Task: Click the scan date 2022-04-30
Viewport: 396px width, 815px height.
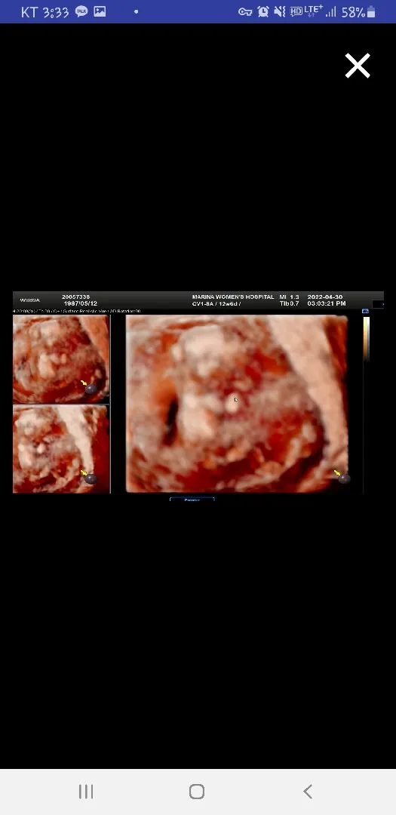Action: point(325,297)
